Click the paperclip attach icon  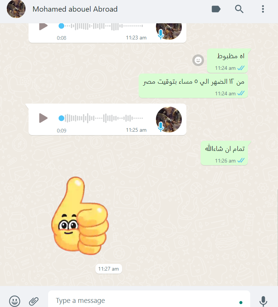34,301
